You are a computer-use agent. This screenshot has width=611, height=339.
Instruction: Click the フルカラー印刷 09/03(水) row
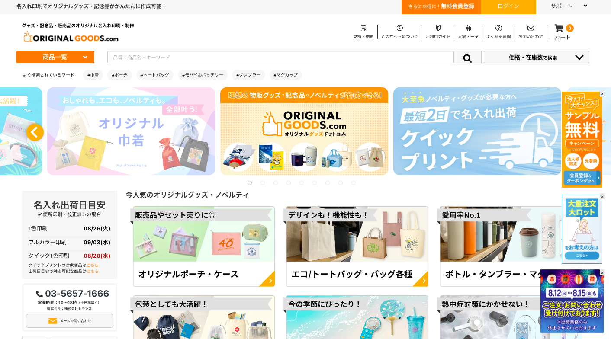pyautogui.click(x=70, y=242)
